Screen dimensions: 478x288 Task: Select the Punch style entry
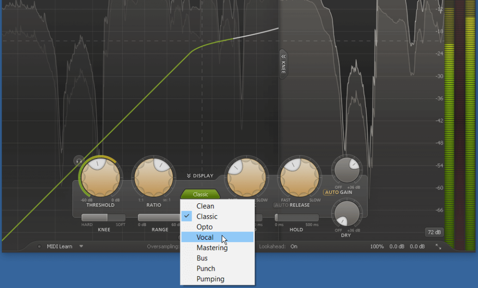tap(217, 268)
